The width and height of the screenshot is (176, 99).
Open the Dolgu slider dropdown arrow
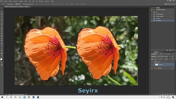point(172,59)
